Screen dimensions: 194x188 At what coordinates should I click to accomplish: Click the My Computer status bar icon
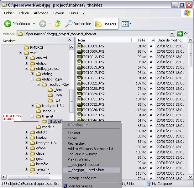(149, 184)
